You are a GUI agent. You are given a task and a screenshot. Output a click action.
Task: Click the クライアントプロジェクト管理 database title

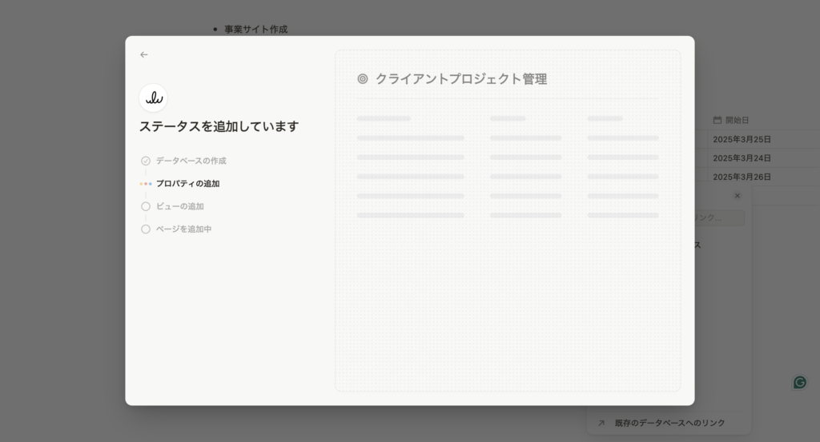click(461, 79)
